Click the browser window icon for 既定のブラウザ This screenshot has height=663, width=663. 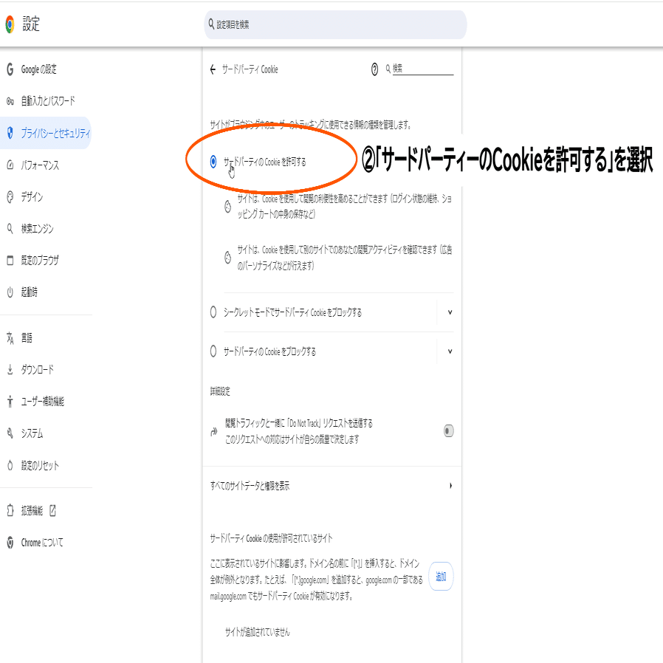10,261
